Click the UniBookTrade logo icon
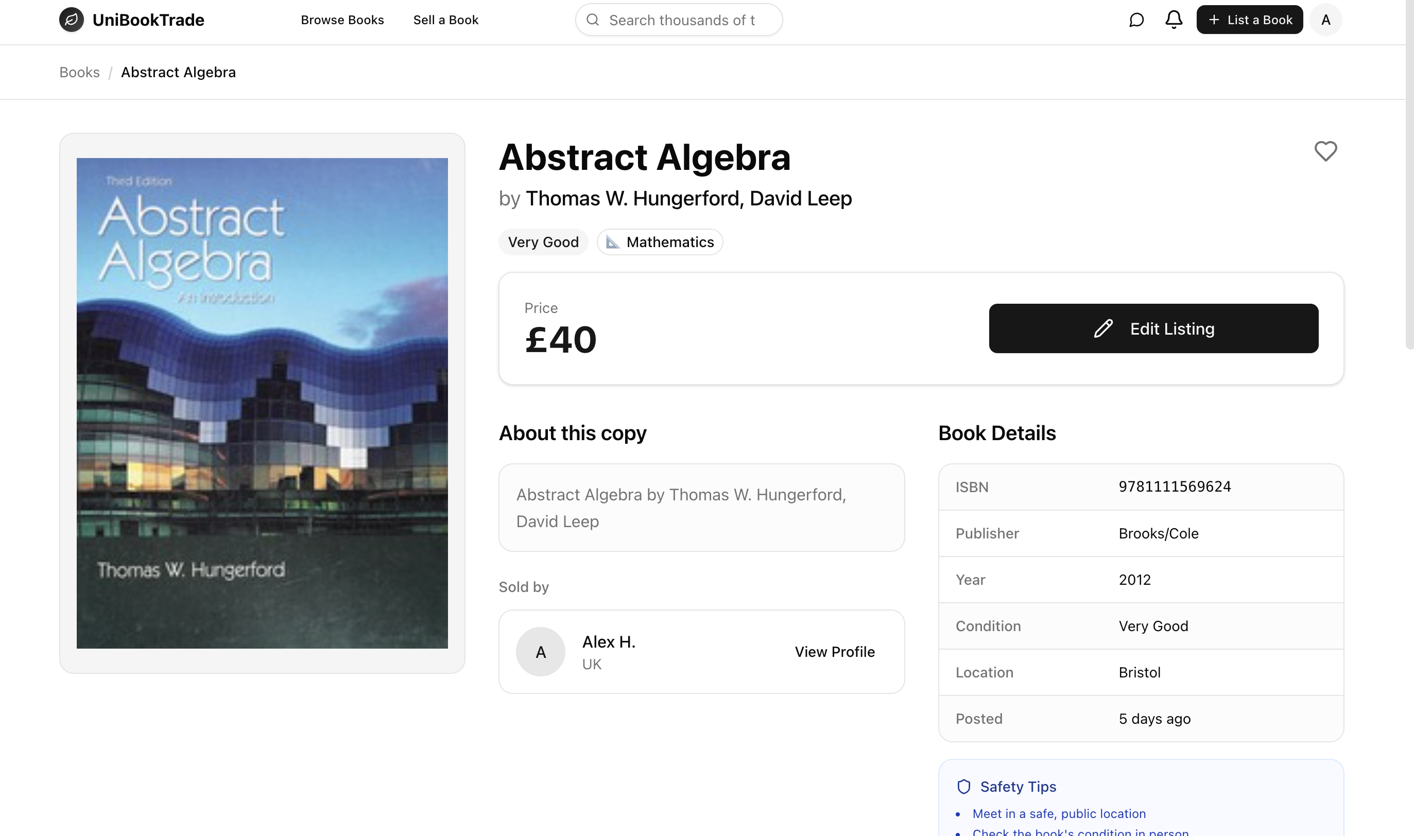 pyautogui.click(x=72, y=20)
